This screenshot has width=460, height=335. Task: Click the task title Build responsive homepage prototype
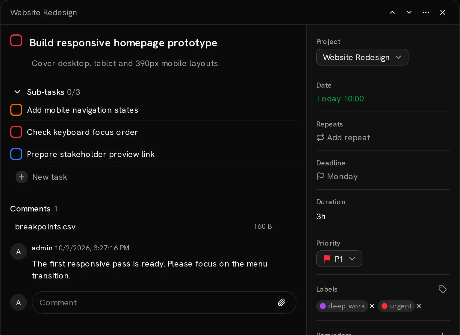pyautogui.click(x=123, y=43)
